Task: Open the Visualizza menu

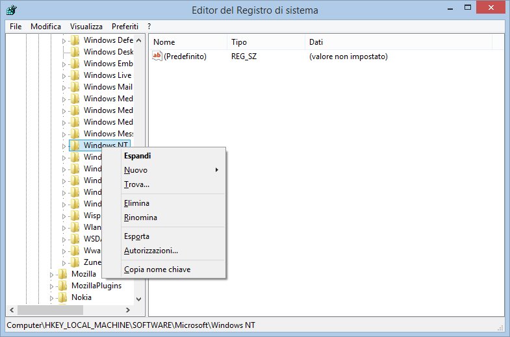Action: [86, 27]
